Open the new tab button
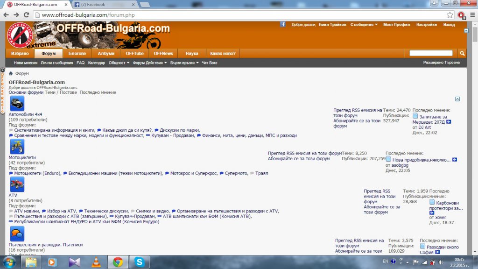Viewport: 478px width, 269px height. click(x=145, y=5)
